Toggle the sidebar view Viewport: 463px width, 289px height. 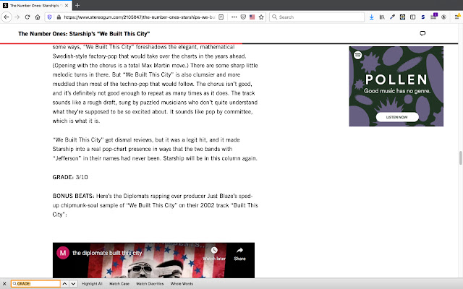[x=413, y=17]
